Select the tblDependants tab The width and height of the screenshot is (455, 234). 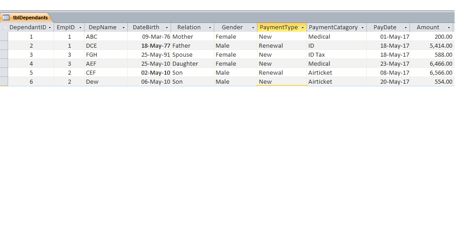(30, 18)
